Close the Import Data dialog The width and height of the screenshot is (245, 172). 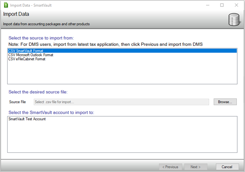pos(236,5)
